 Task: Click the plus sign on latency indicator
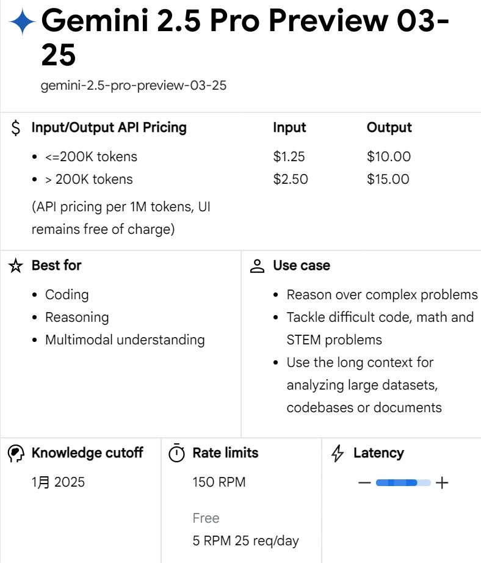coord(442,483)
